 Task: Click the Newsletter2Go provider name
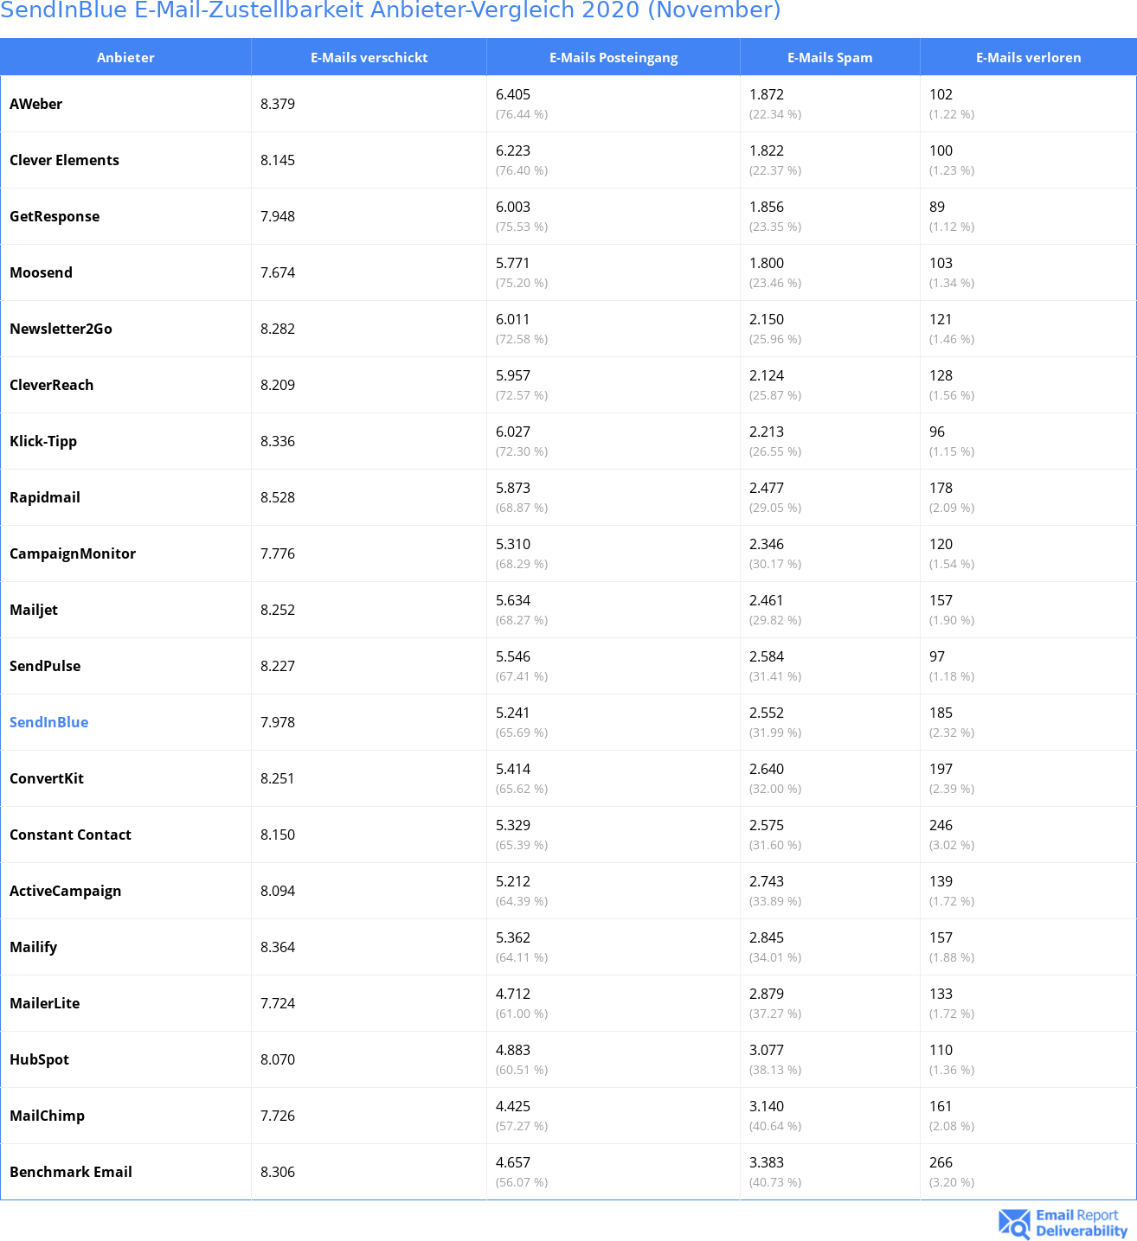(x=61, y=329)
